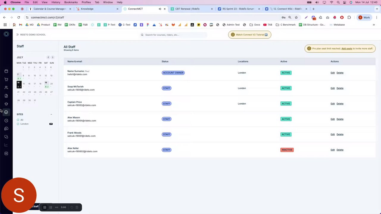Open macOS Spotlight search
Viewport: 381px width, 214px height.
338,2
